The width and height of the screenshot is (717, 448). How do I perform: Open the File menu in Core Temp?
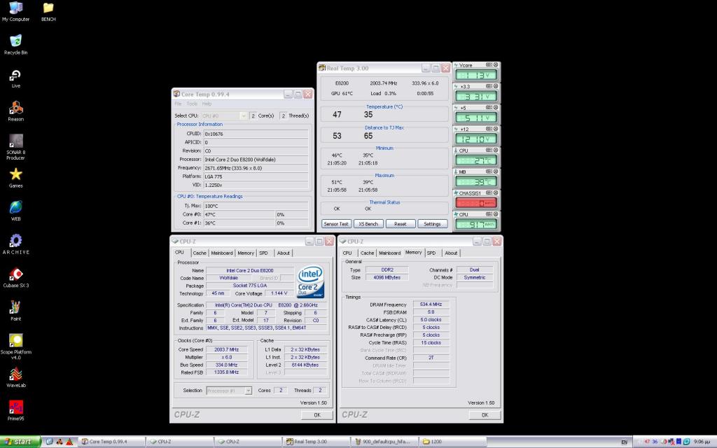pos(178,104)
